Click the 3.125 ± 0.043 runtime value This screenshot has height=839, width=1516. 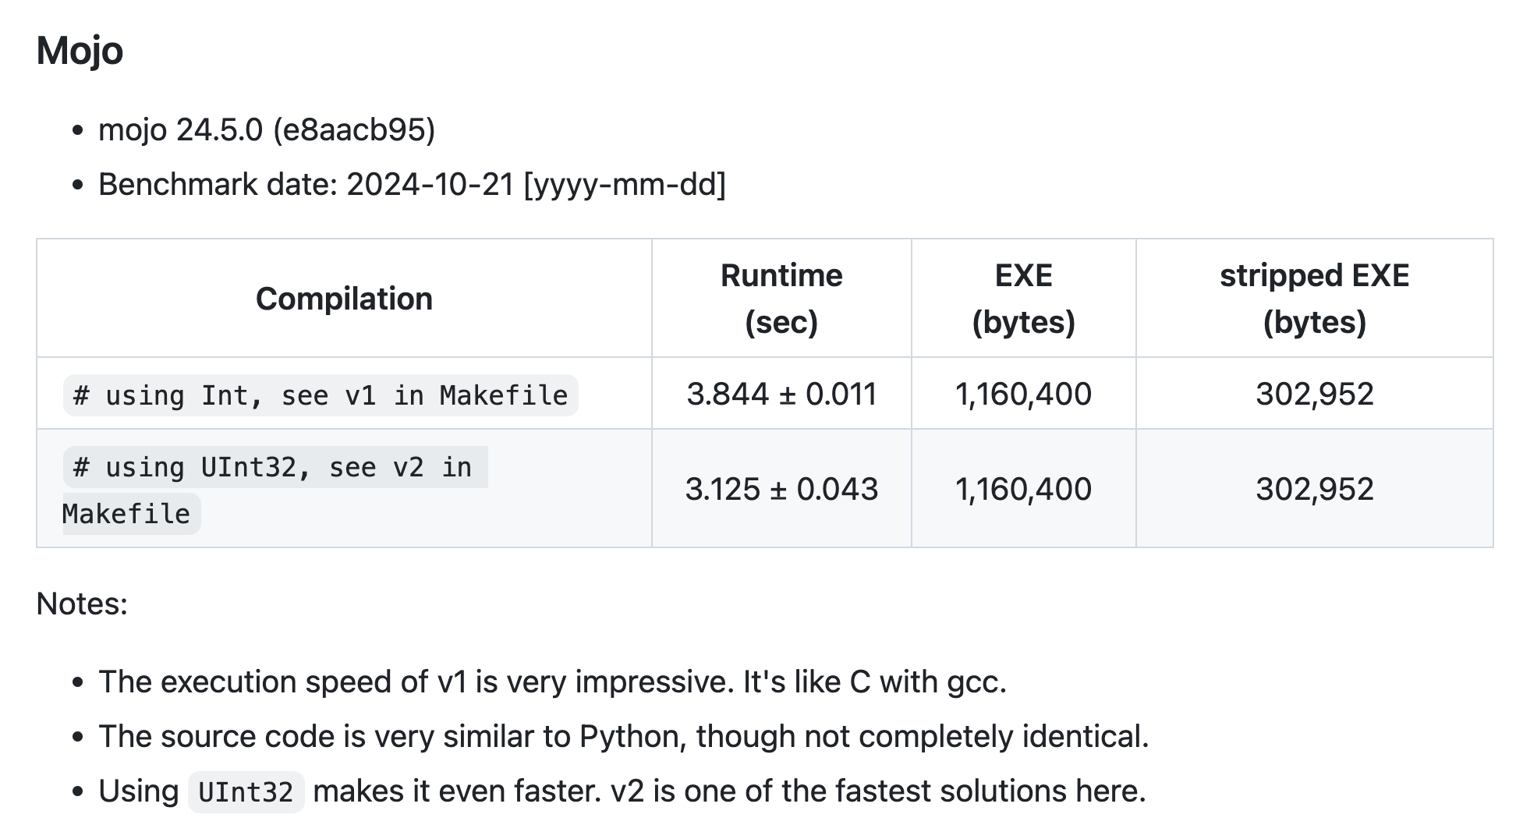click(781, 489)
